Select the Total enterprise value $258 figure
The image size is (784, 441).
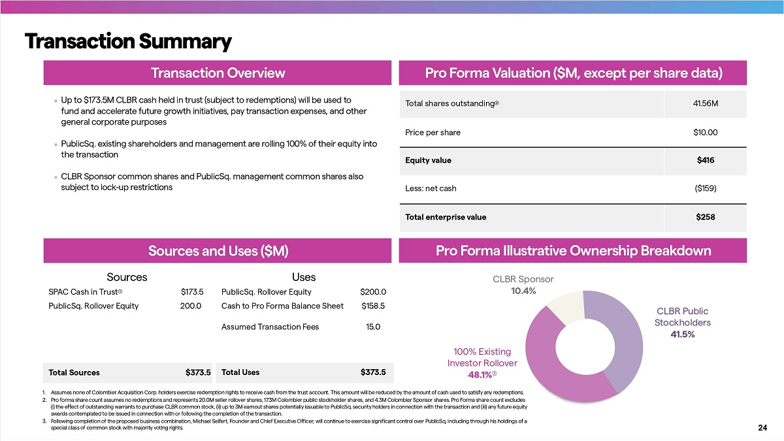click(706, 217)
